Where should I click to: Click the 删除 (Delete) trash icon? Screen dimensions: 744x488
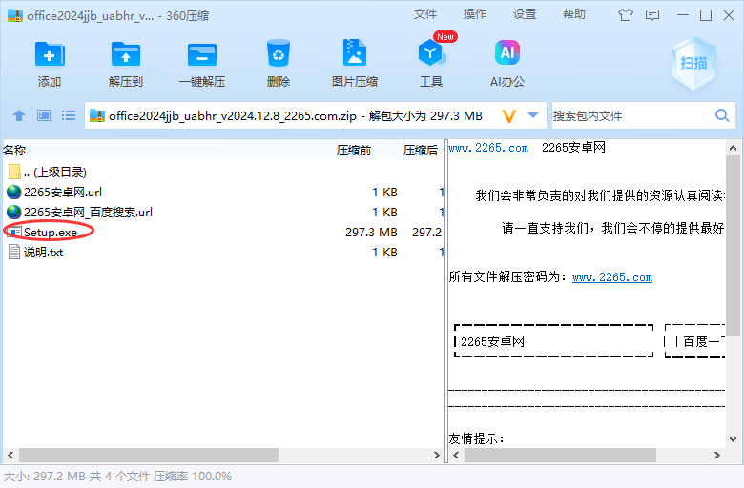(279, 53)
